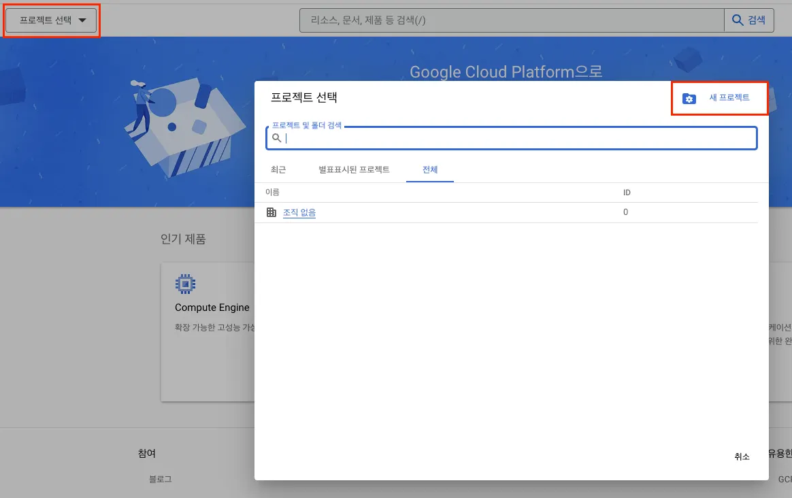
Task: Click the 새 프로젝트 button
Action: pyautogui.click(x=719, y=98)
